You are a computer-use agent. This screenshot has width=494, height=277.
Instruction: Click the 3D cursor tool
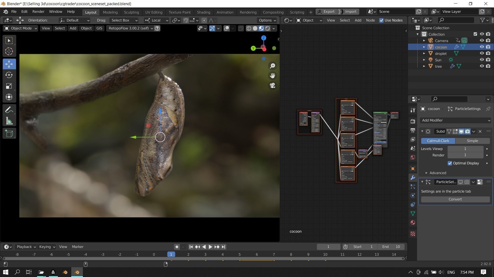(x=9, y=51)
